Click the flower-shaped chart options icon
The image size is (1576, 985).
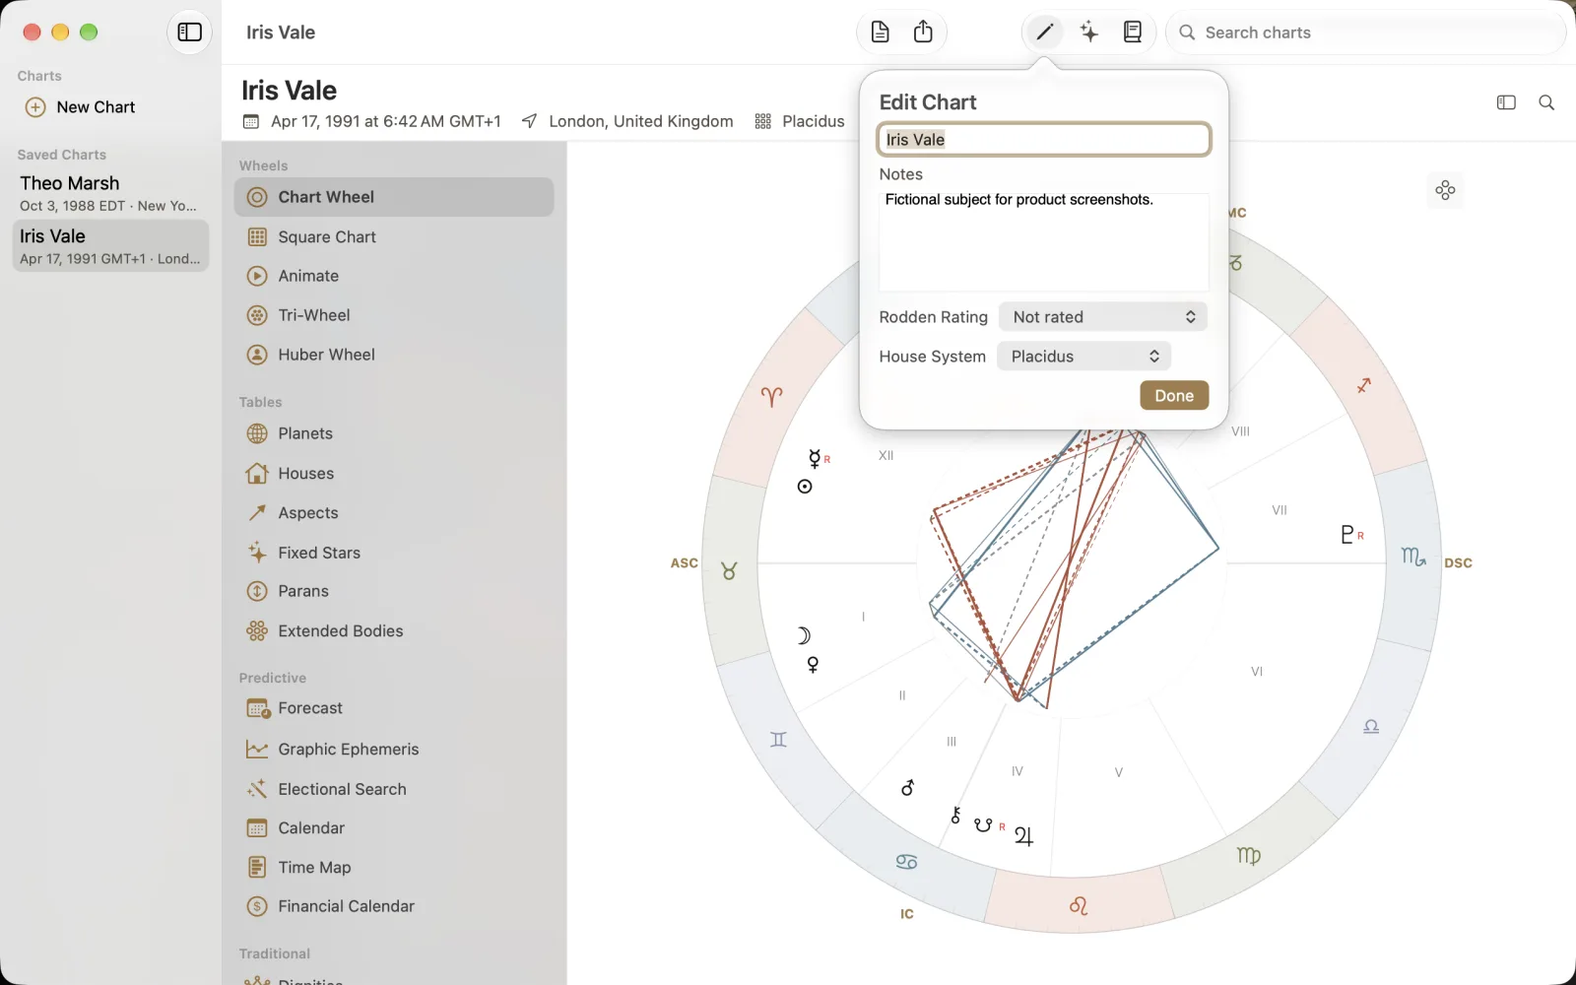point(1445,190)
